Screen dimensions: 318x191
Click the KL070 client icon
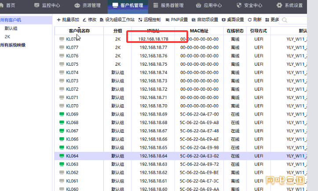tap(62, 106)
